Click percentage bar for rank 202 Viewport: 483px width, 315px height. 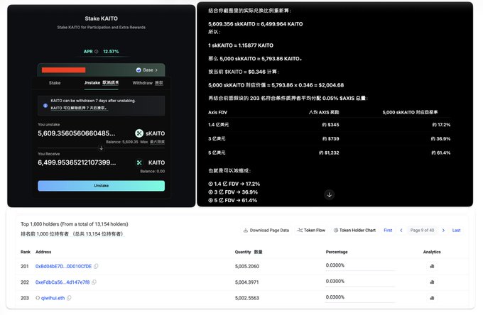point(360,287)
